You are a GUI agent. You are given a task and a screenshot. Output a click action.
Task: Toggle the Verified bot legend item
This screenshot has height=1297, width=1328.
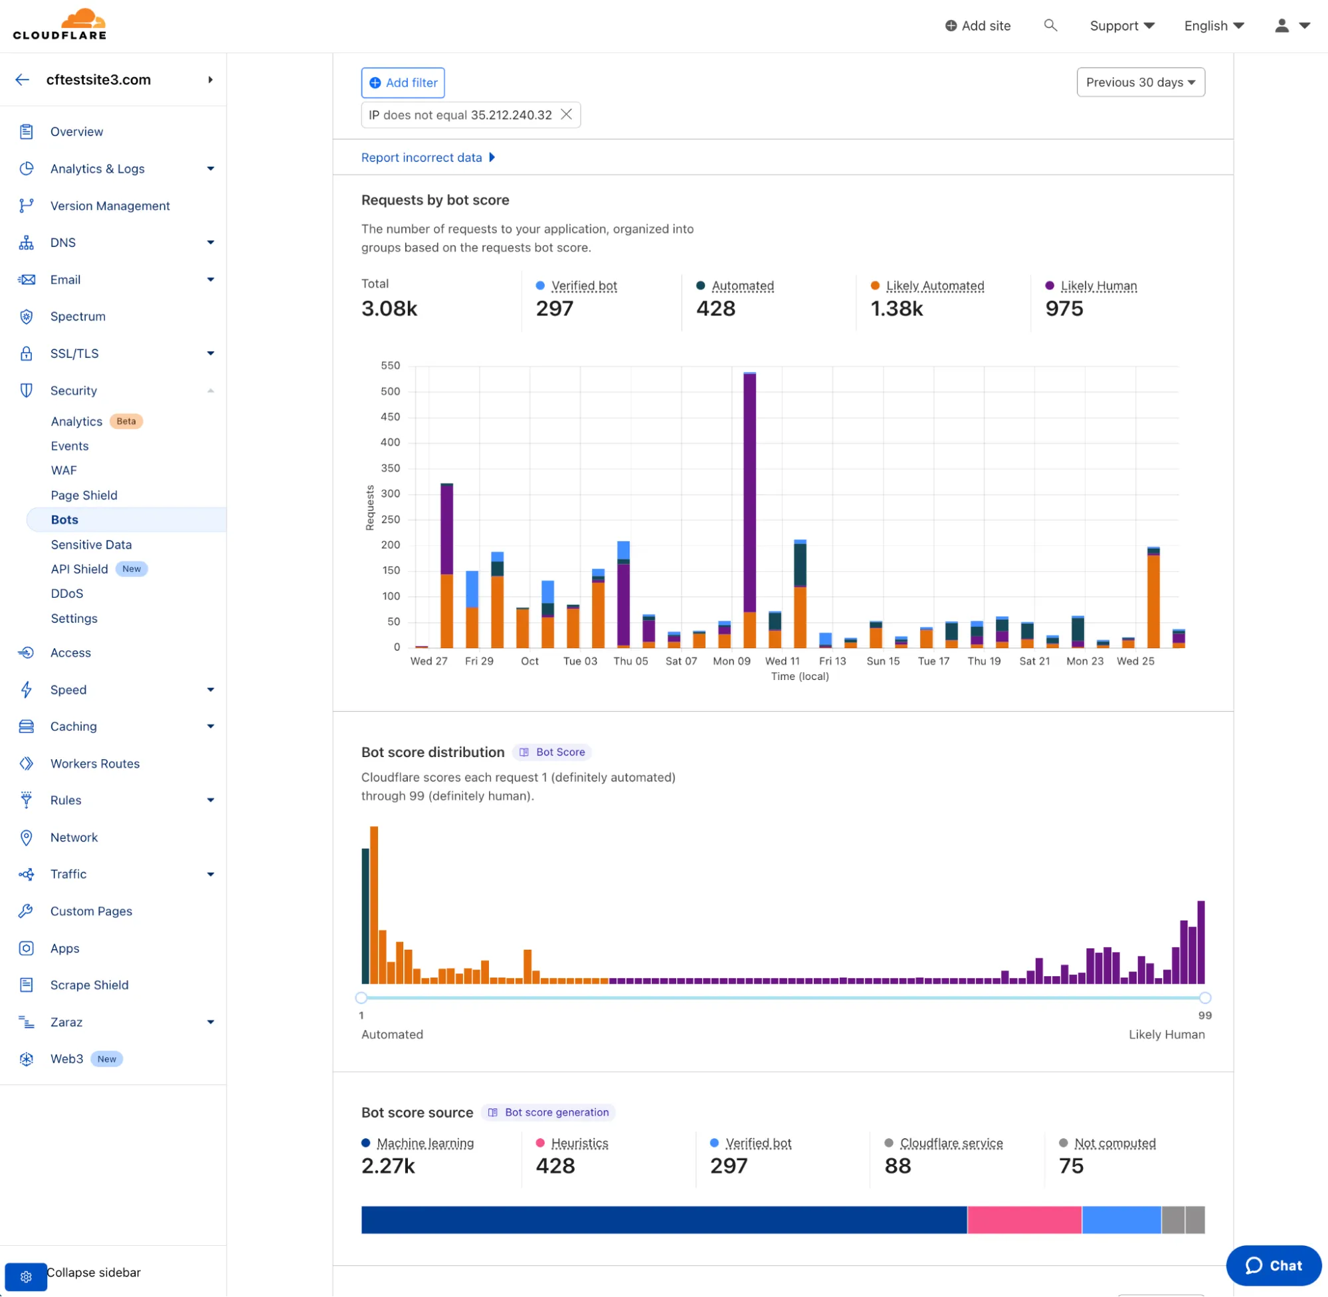click(x=583, y=286)
